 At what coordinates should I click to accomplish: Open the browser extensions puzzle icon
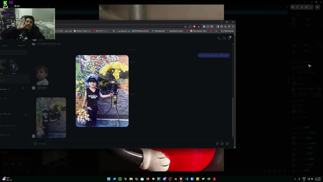208,27
